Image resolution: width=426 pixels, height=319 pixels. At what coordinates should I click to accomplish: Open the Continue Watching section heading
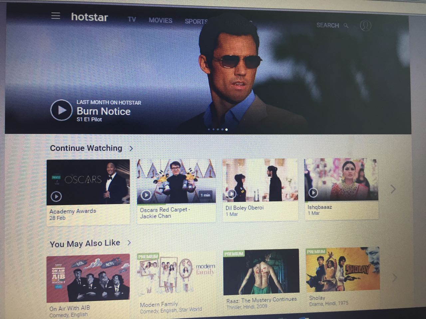[86, 148]
